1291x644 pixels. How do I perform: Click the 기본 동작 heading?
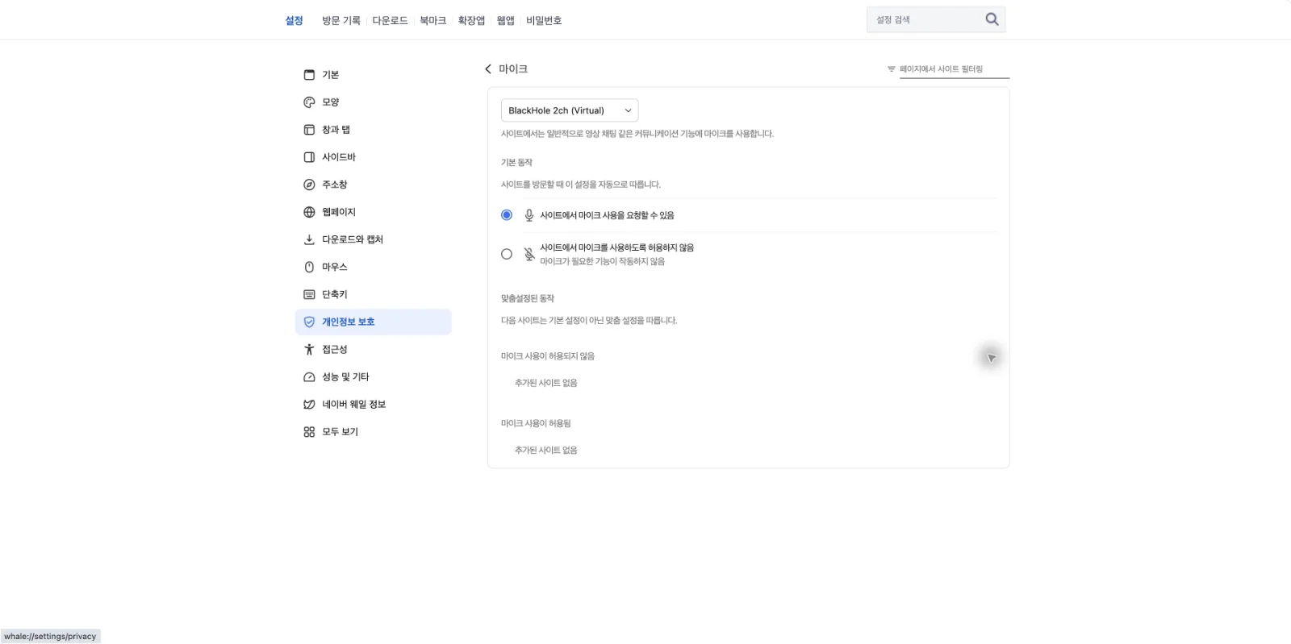coord(516,162)
